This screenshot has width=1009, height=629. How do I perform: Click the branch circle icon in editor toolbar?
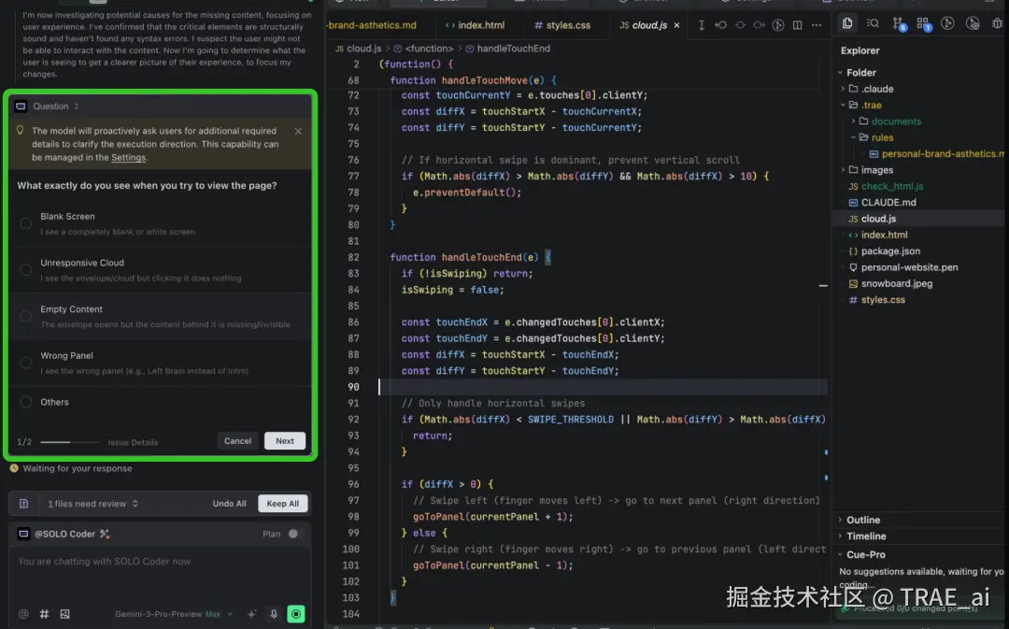click(x=740, y=25)
